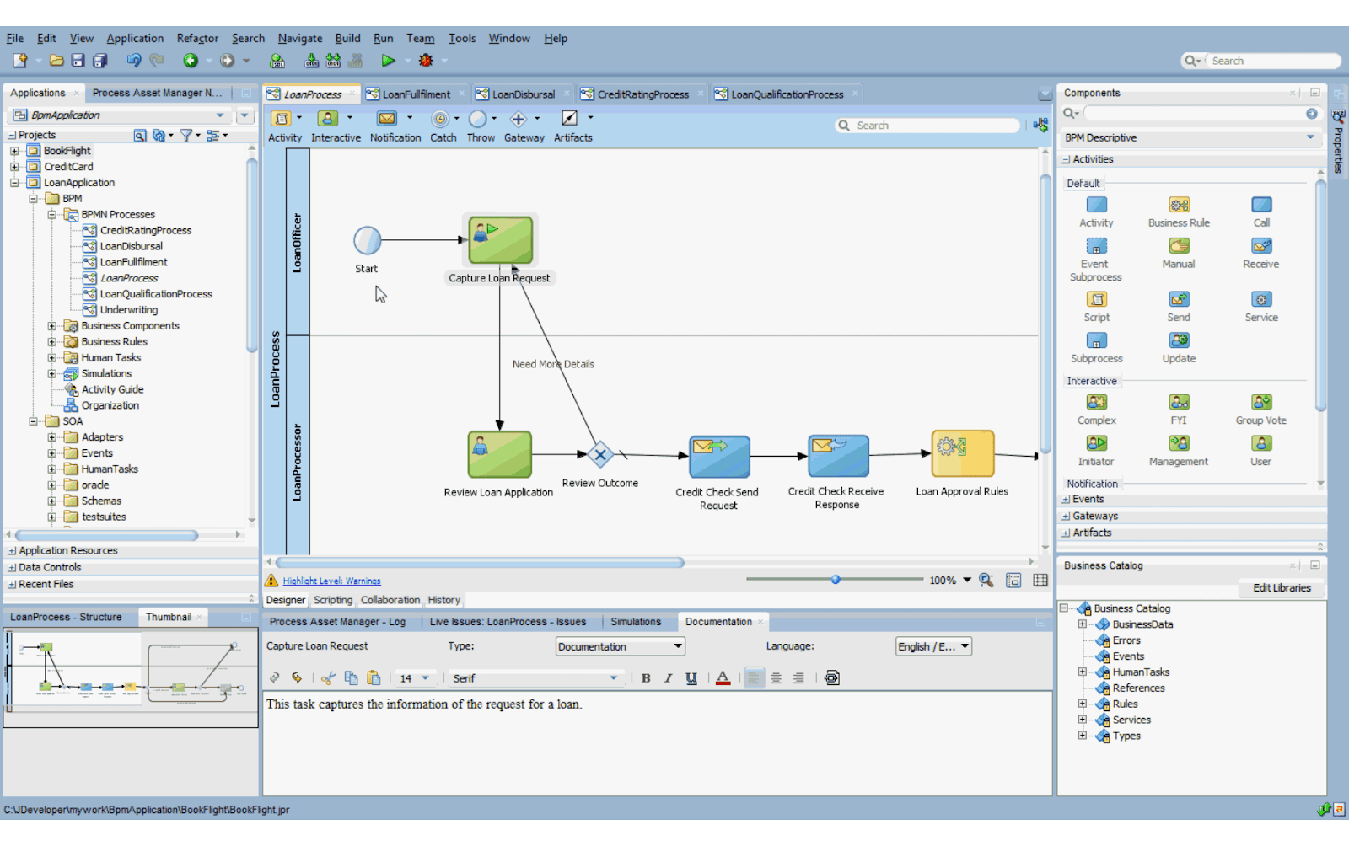Switch to the LoanDisbursal editor tab

[523, 94]
